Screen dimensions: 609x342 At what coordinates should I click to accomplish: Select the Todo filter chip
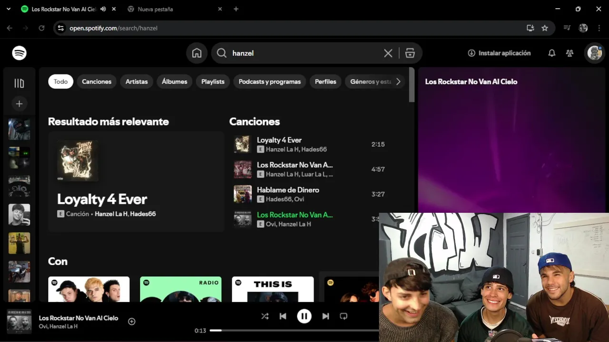point(60,82)
